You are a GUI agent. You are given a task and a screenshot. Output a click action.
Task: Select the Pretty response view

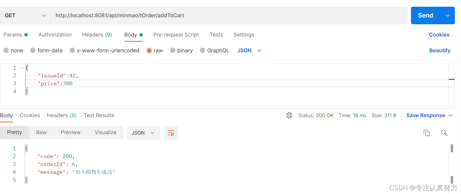point(15,132)
